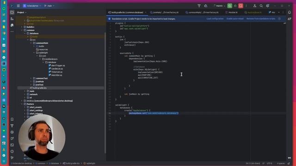Collapse the feature folder
Screen dimensions: 296x166
coord(22,104)
